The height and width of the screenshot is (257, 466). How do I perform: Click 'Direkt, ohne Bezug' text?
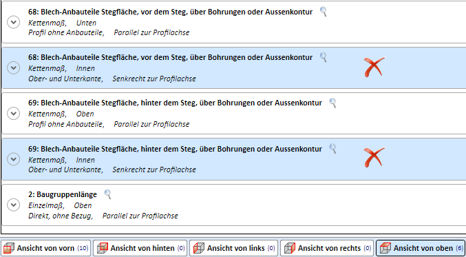pos(61,216)
